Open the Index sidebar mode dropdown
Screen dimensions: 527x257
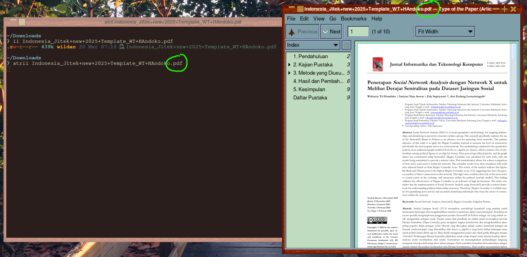313,45
